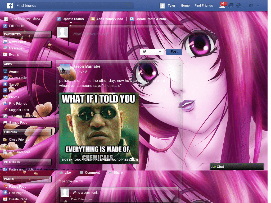Open the On This Day icon
Image resolution: width=271 pixels, height=203 pixels.
click(x=5, y=78)
